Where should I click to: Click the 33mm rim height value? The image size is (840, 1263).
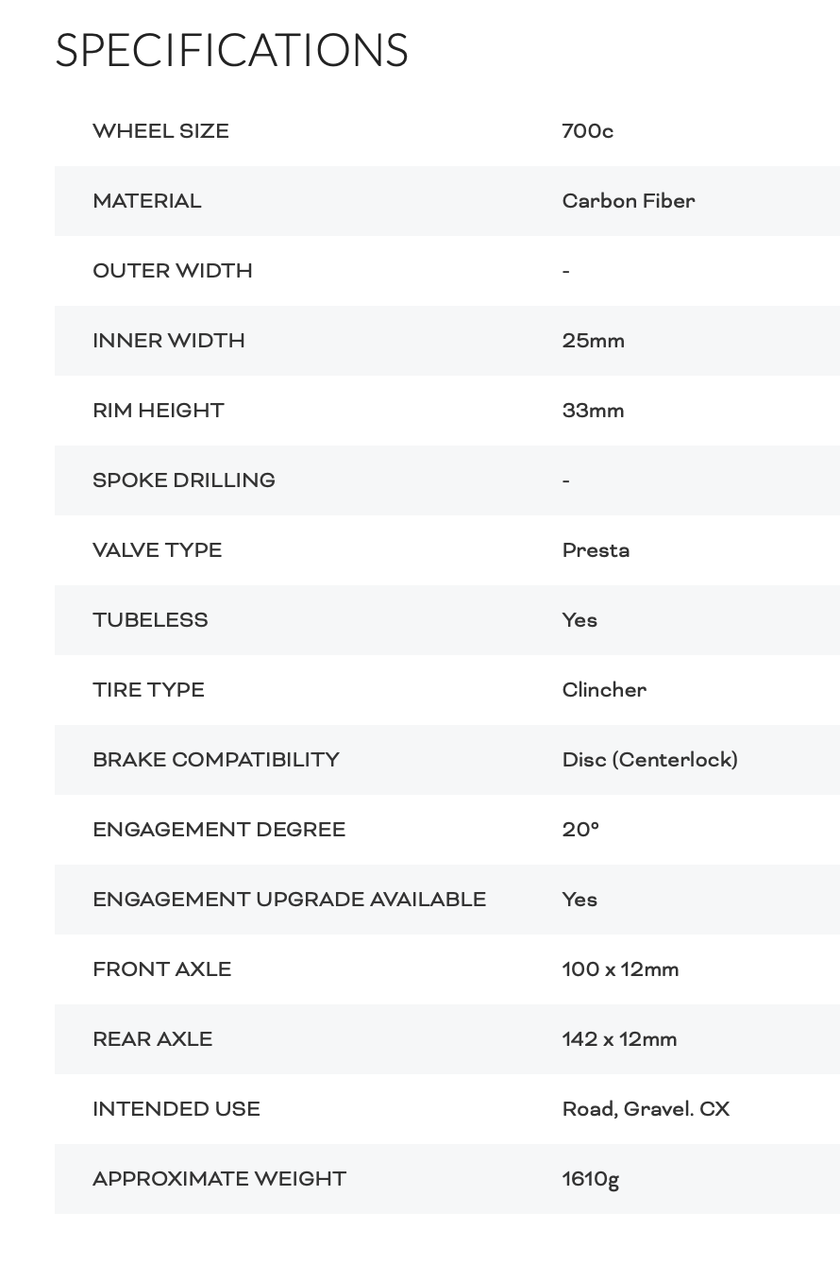593,411
